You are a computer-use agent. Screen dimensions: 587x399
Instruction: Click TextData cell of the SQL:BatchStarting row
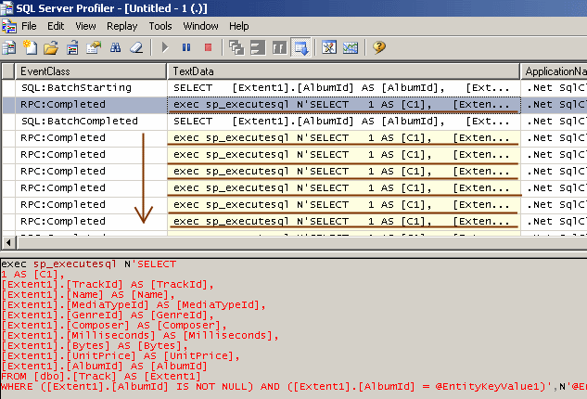click(344, 87)
